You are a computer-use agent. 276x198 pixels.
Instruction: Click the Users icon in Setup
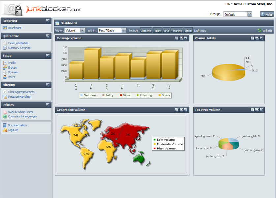[5, 77]
